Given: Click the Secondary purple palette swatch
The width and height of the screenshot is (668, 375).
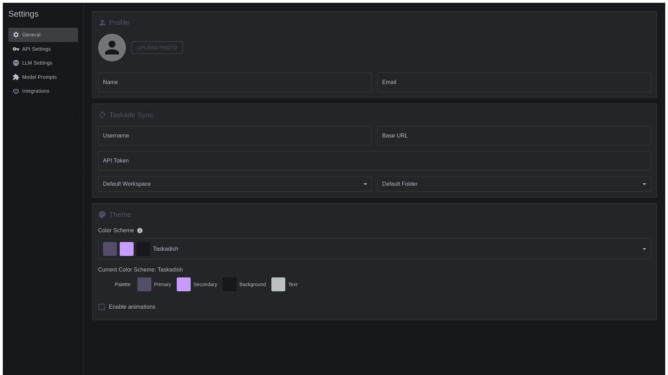Looking at the screenshot, I should pyautogui.click(x=184, y=284).
